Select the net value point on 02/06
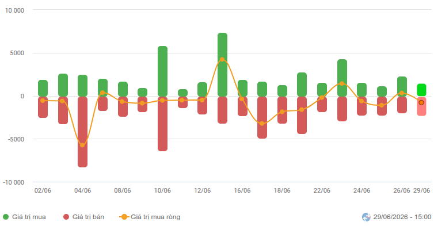 coord(43,101)
